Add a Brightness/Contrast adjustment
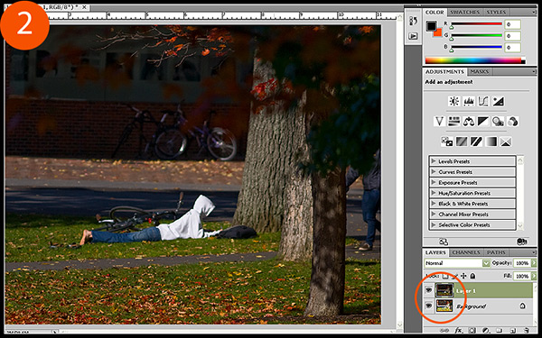The width and height of the screenshot is (542, 338). [x=453, y=101]
